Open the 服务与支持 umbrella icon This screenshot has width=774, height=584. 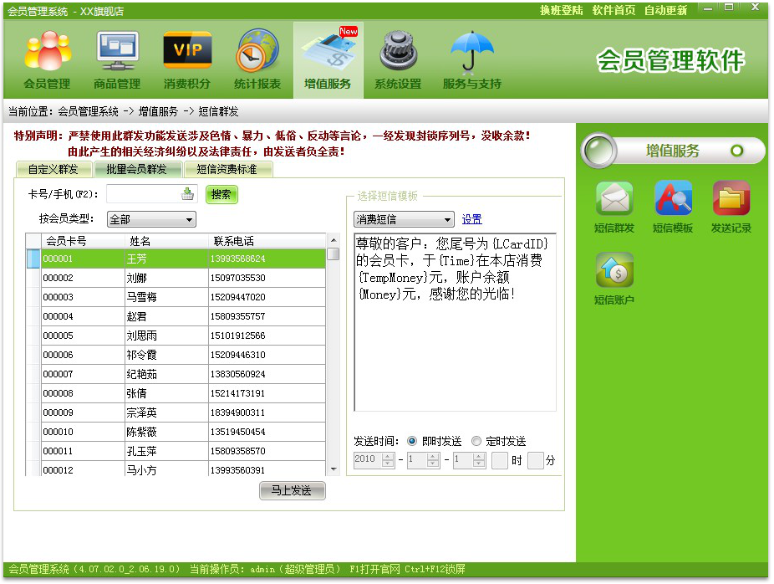pos(472,59)
